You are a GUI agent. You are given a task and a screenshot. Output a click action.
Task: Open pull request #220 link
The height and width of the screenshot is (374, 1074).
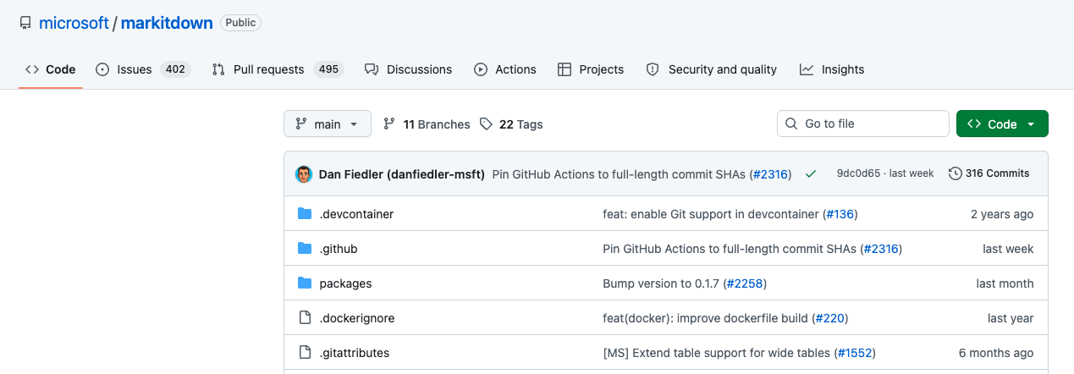click(x=829, y=318)
